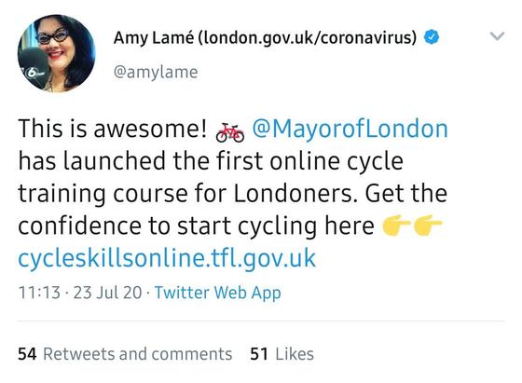
Task: Click the 23 Jul 20 date
Action: pyautogui.click(x=107, y=293)
